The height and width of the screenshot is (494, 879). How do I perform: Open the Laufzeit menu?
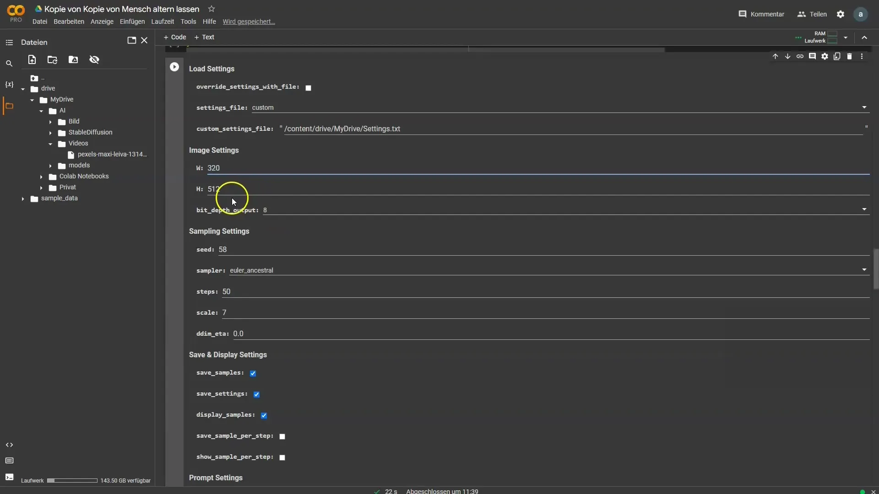(x=163, y=21)
